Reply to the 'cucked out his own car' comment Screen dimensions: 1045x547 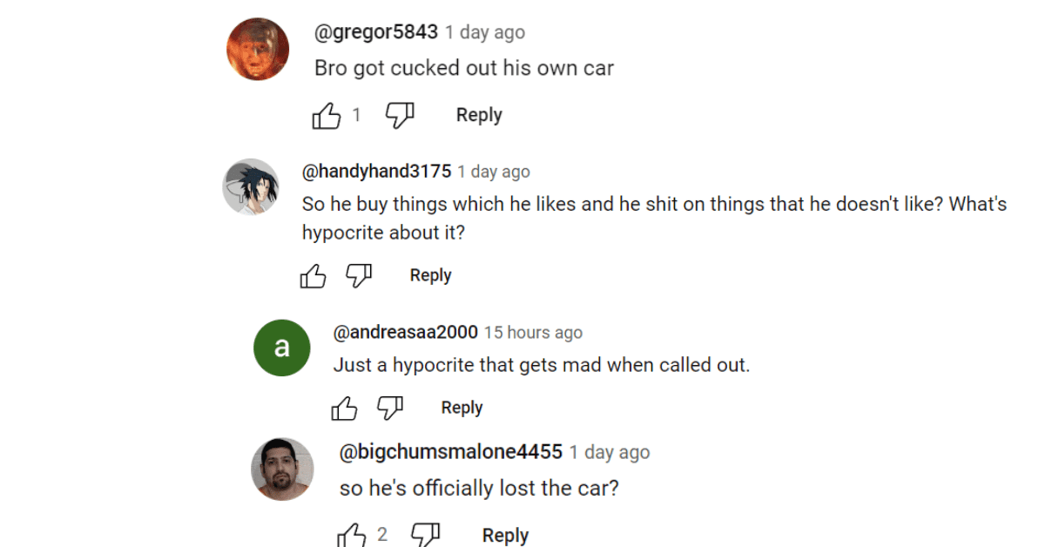[479, 115]
